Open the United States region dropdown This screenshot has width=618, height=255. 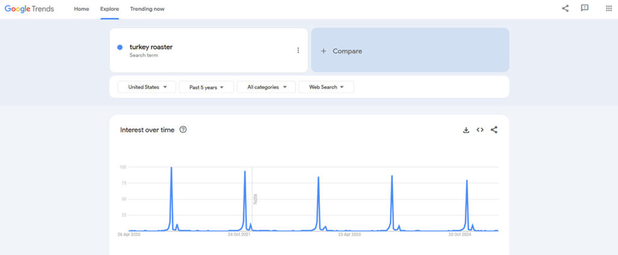click(147, 87)
